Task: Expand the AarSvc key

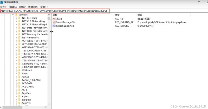Action: click(x=16, y=77)
